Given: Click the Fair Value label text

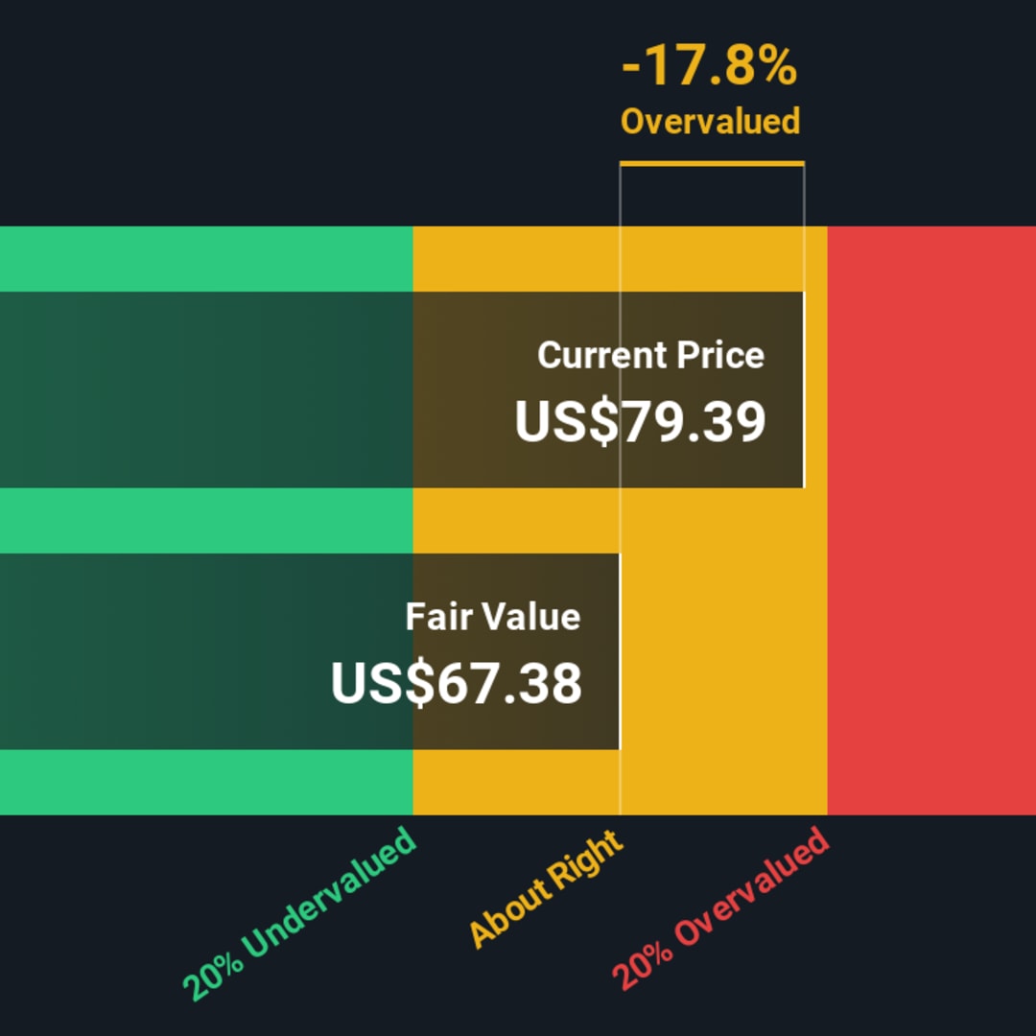Looking at the screenshot, I should pyautogui.click(x=493, y=617).
